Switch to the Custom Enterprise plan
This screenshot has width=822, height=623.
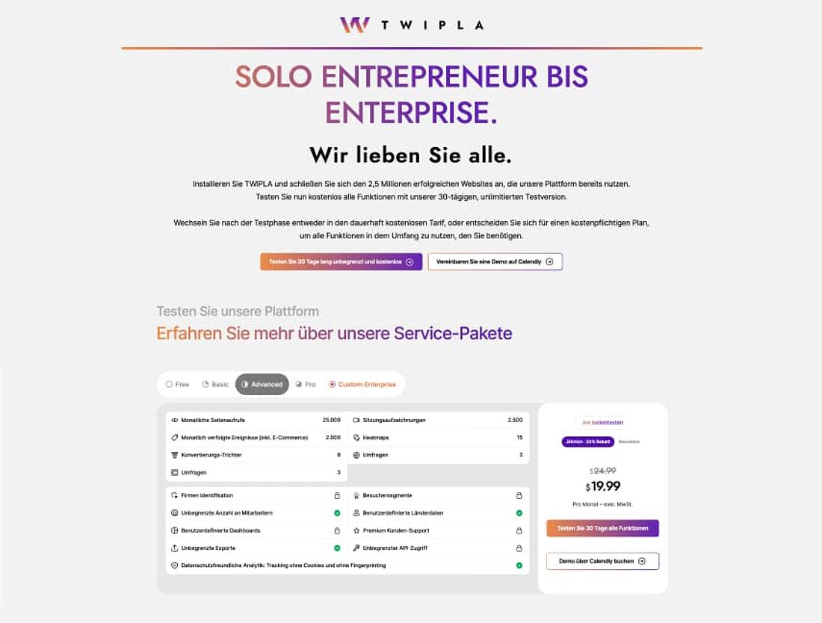pos(362,385)
